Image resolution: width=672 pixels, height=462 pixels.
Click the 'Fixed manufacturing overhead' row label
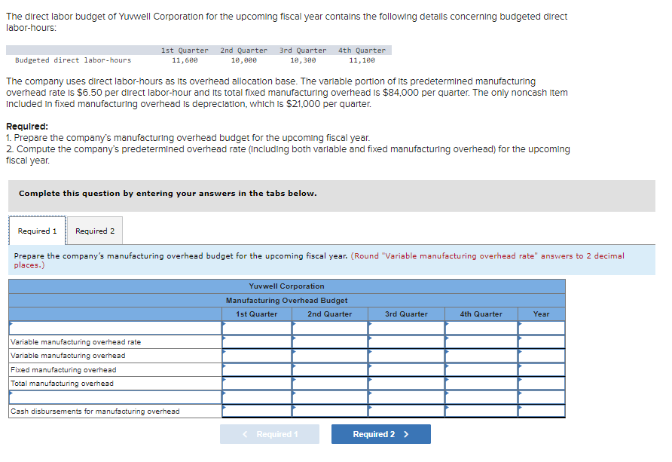[x=63, y=370]
